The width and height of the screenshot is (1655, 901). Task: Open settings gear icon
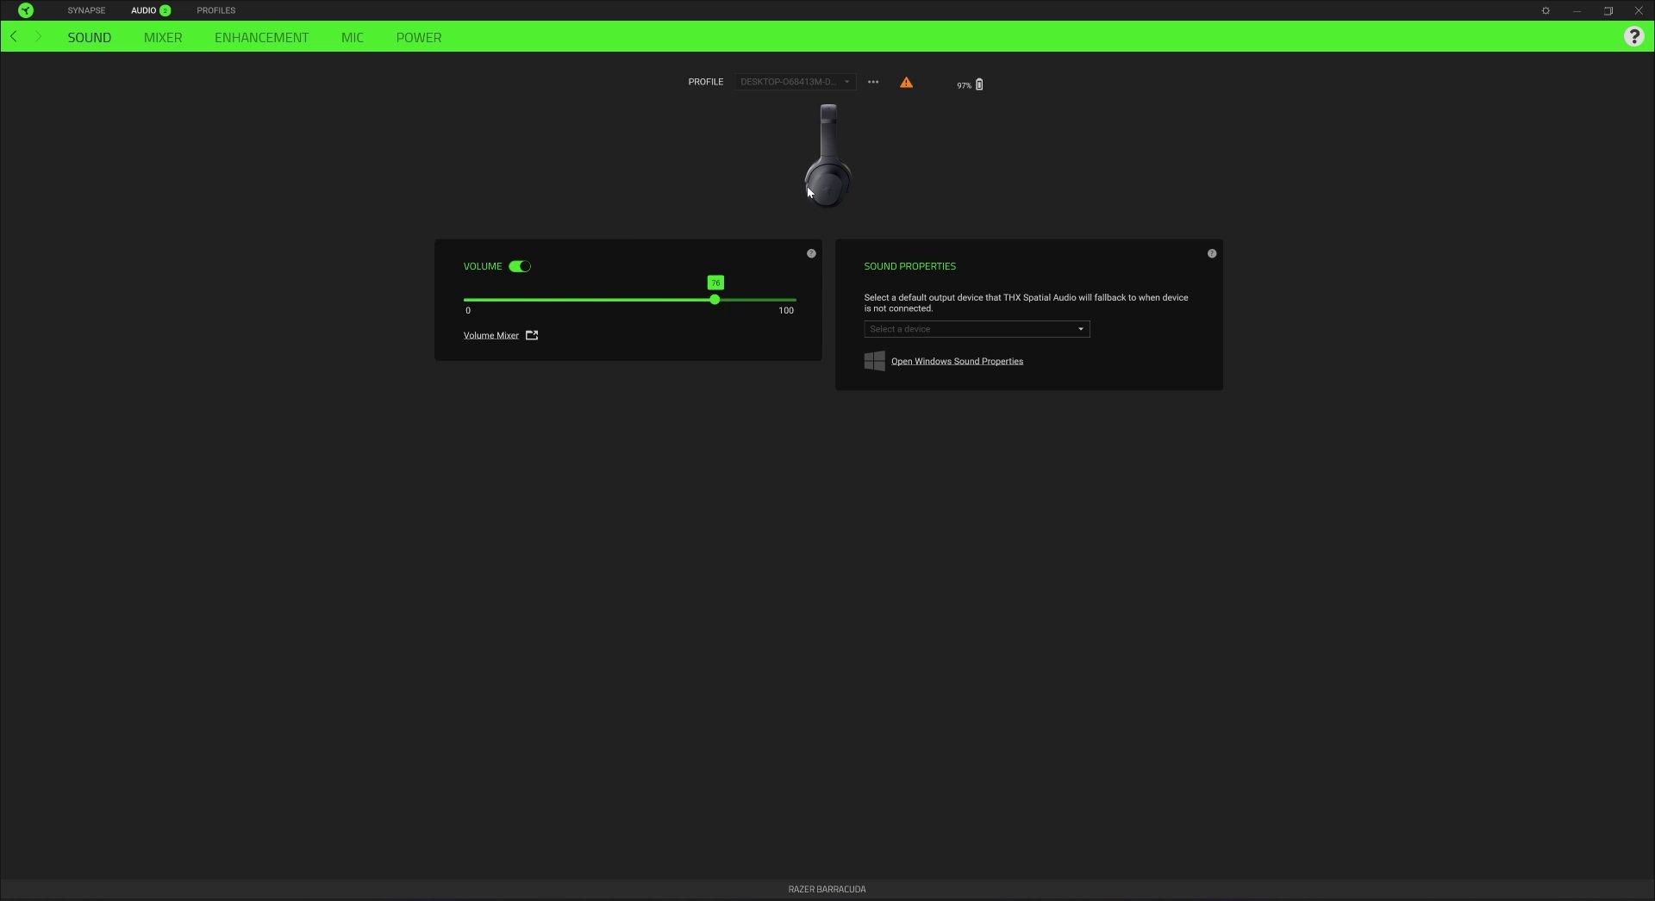[1546, 10]
